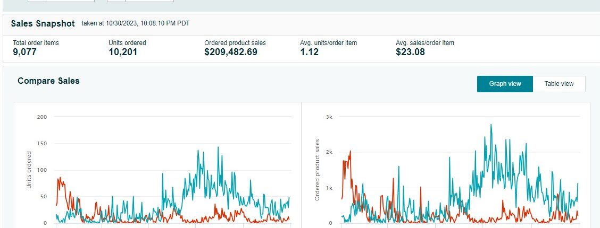600x228 pixels.
Task: Click the Avg. sales/order item value $23.08
Action: 410,52
